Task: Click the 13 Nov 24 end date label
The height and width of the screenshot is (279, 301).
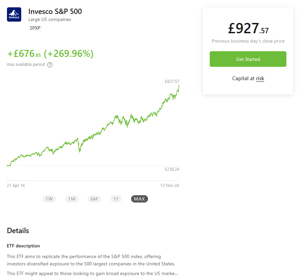Action: 170,186
